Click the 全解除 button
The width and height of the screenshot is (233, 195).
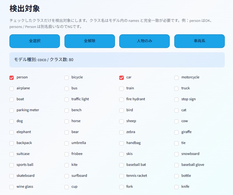pos(90,41)
